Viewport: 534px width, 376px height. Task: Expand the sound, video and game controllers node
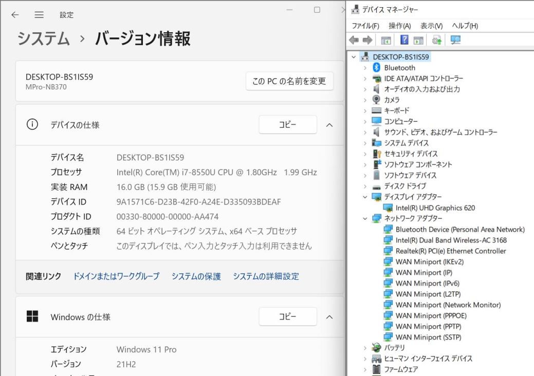365,132
